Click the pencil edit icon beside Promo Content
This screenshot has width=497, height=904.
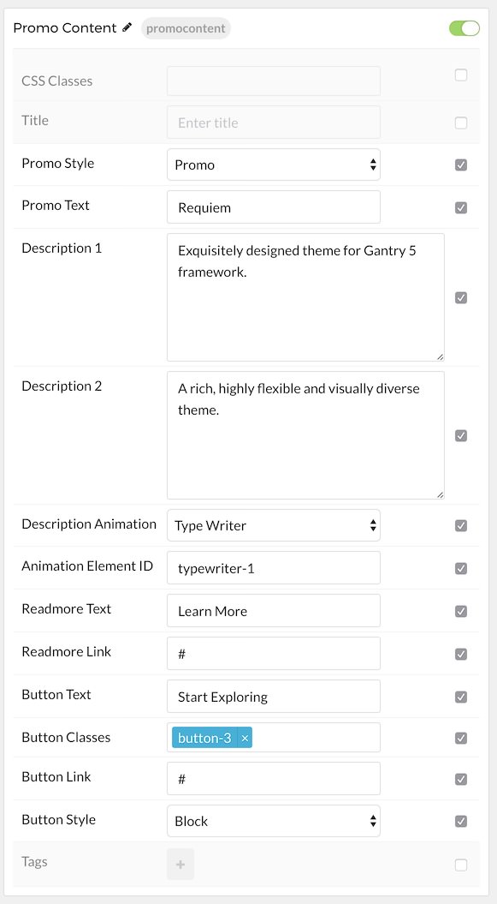127,27
